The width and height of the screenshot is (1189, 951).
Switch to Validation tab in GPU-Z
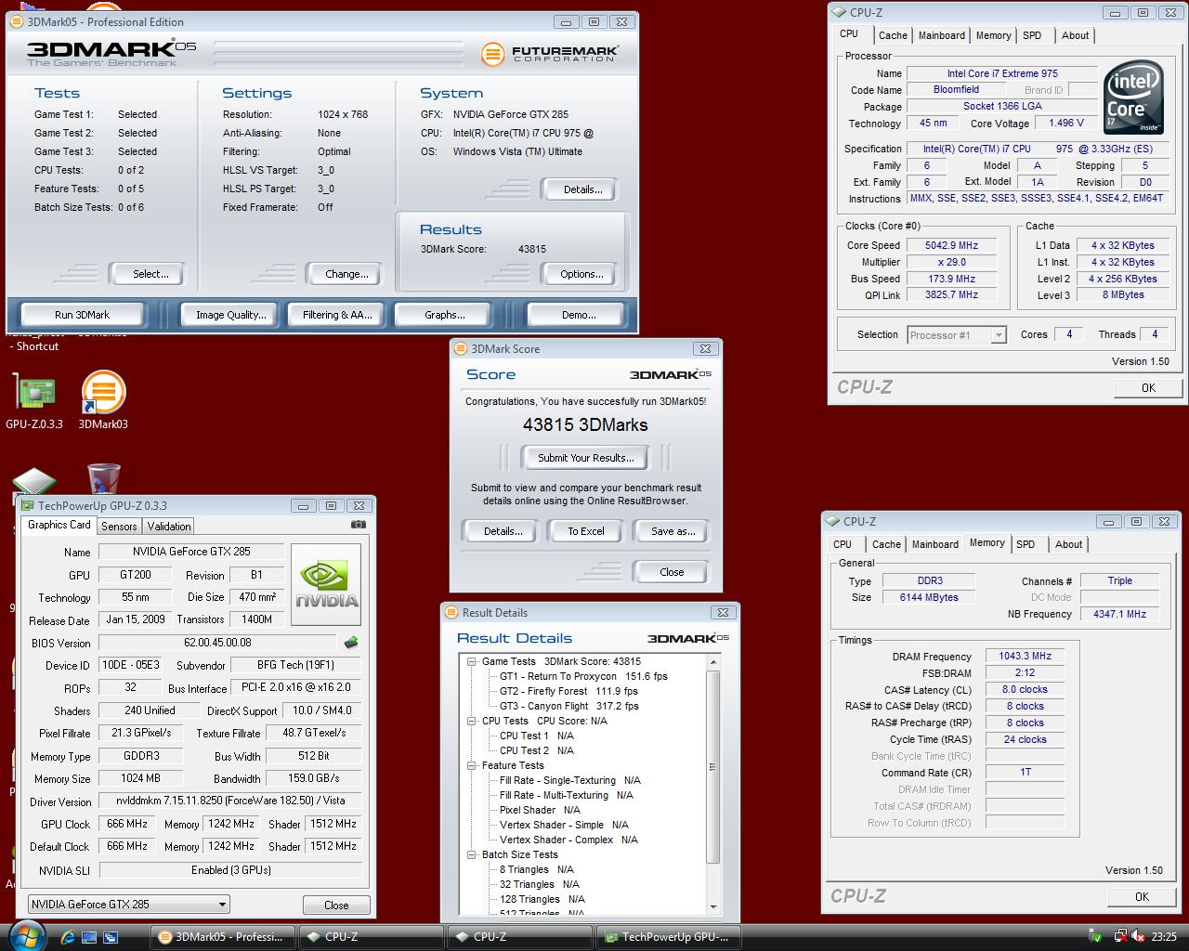click(169, 527)
